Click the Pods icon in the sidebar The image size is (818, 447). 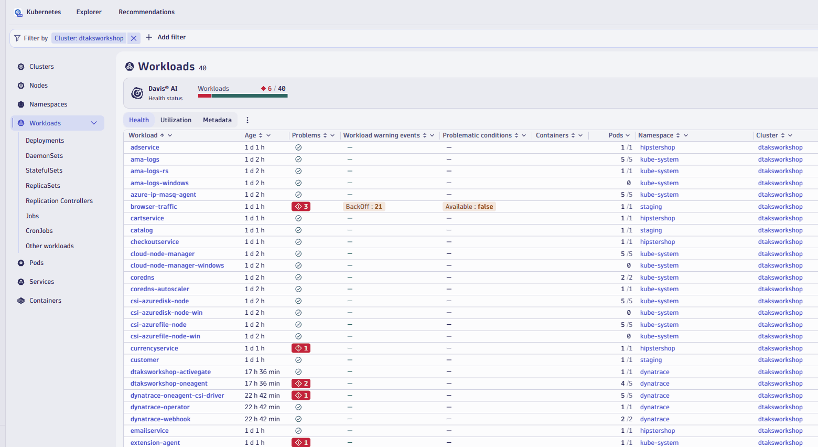click(x=21, y=263)
